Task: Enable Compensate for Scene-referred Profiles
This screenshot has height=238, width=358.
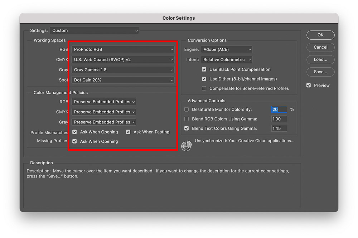Action: [x=204, y=88]
